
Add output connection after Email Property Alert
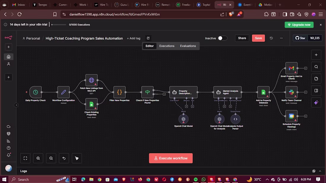pyautogui.click(x=306, y=68)
